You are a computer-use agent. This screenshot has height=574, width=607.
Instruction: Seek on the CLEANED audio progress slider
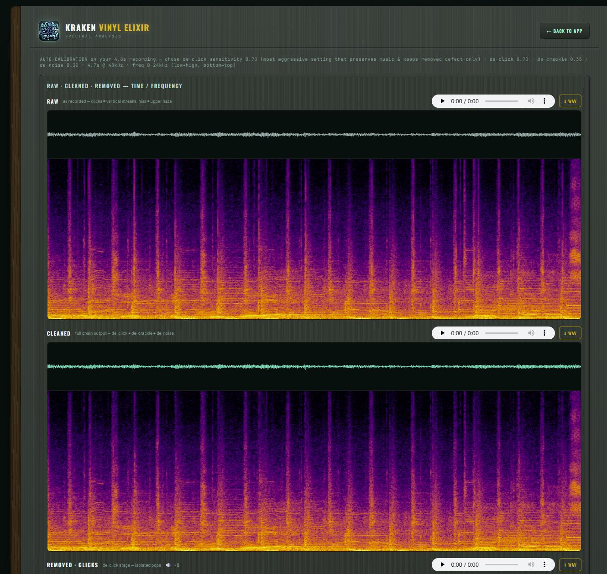coord(502,333)
